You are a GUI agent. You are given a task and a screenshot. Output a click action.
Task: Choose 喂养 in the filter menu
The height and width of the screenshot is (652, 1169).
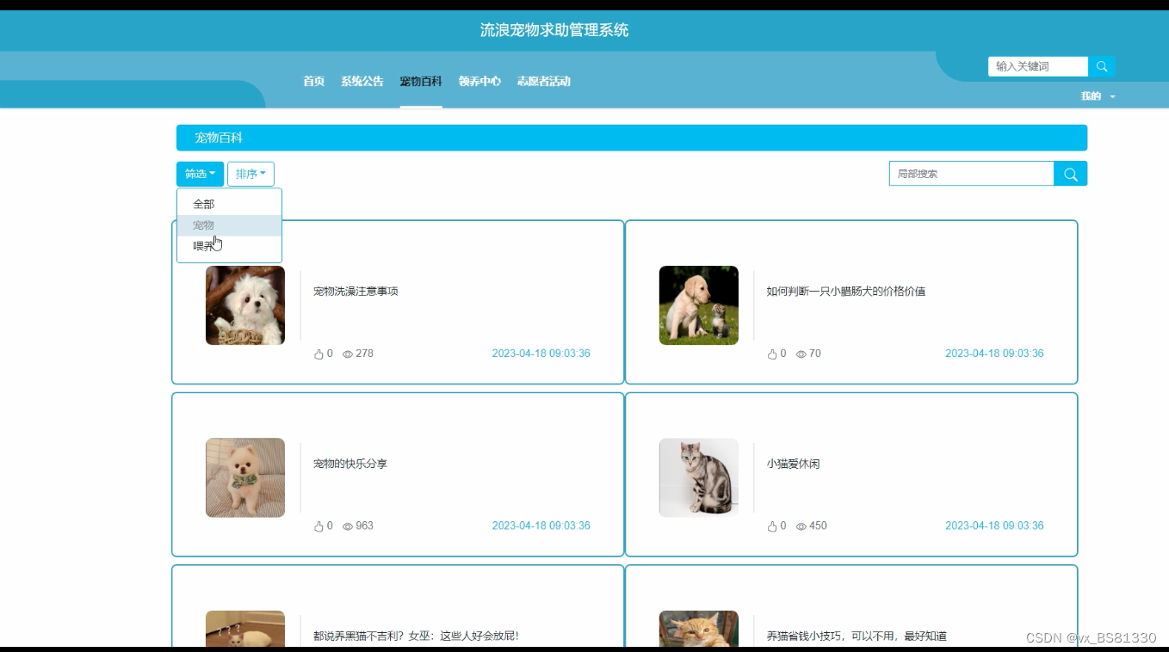[229, 246]
